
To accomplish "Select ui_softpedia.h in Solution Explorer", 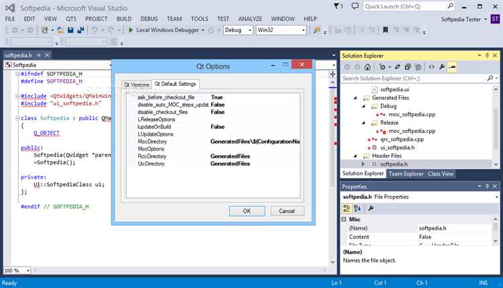I will [397, 148].
